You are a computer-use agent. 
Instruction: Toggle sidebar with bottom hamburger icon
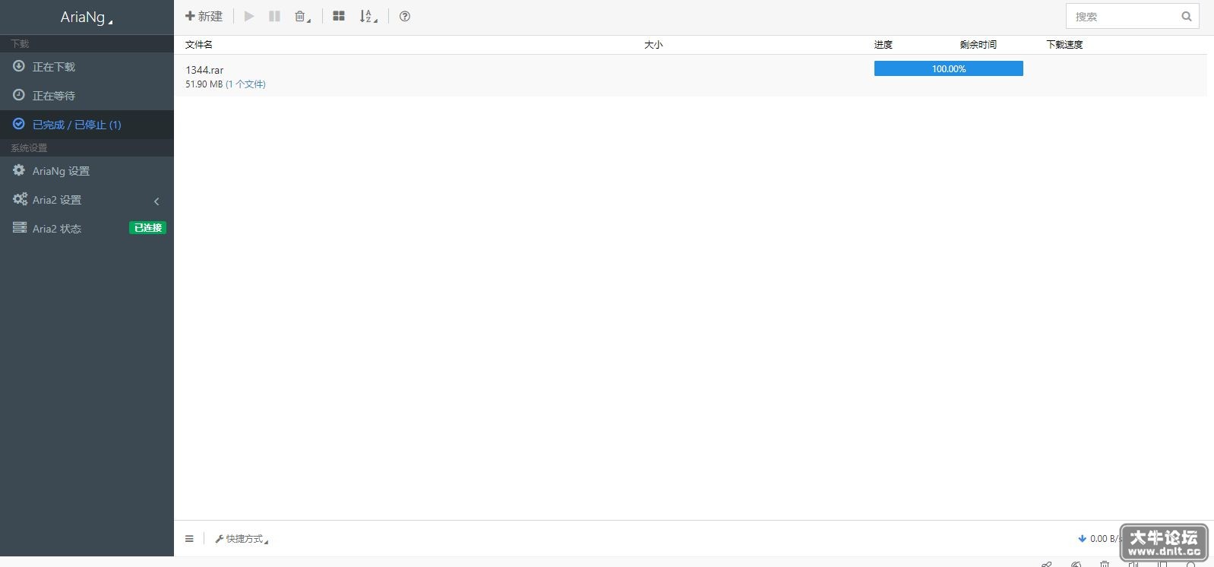[189, 539]
